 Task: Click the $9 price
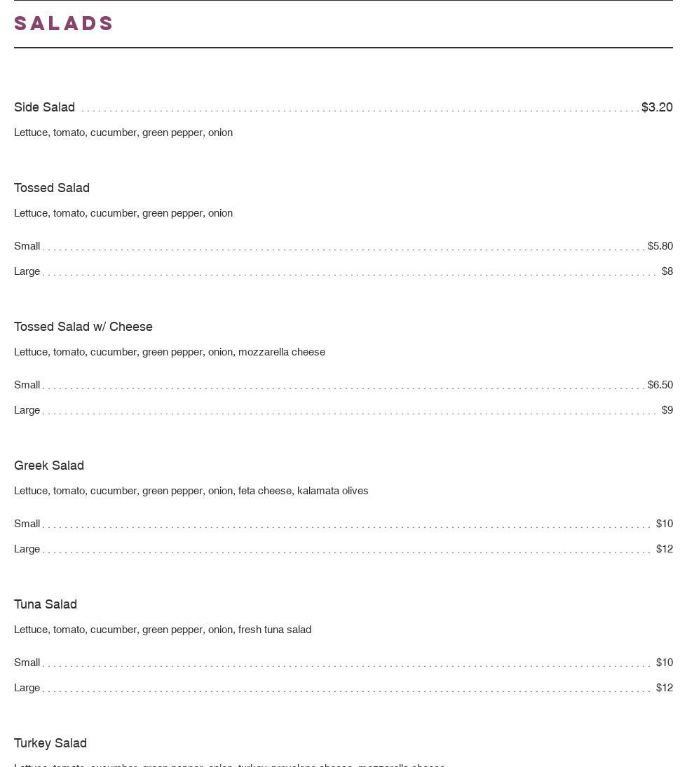click(x=667, y=410)
